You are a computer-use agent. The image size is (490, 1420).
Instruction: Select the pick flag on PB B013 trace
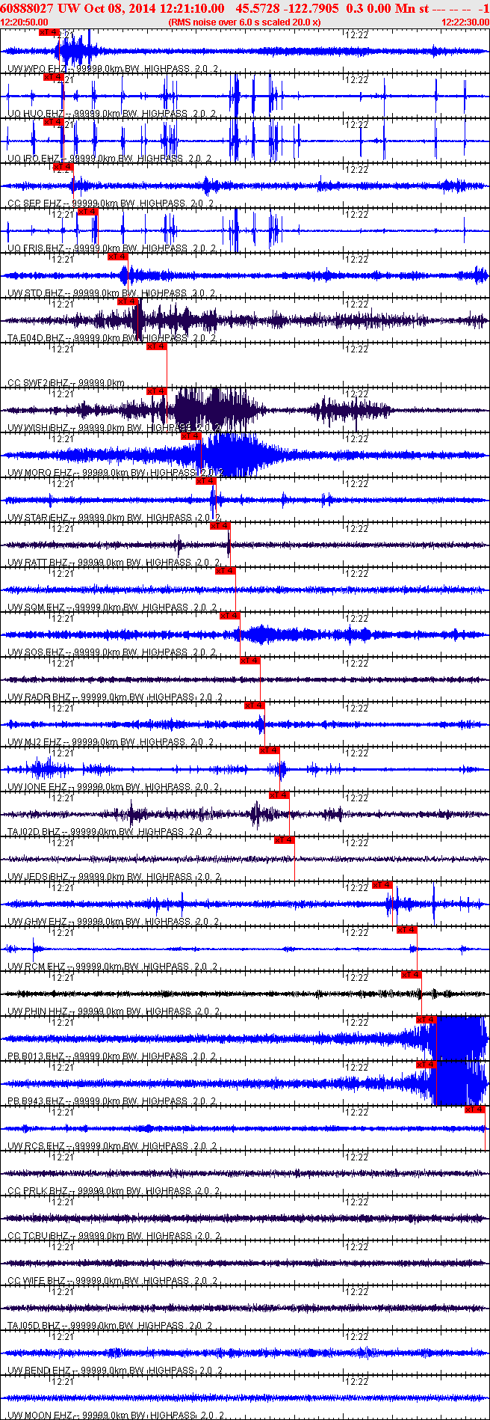pos(427,1020)
